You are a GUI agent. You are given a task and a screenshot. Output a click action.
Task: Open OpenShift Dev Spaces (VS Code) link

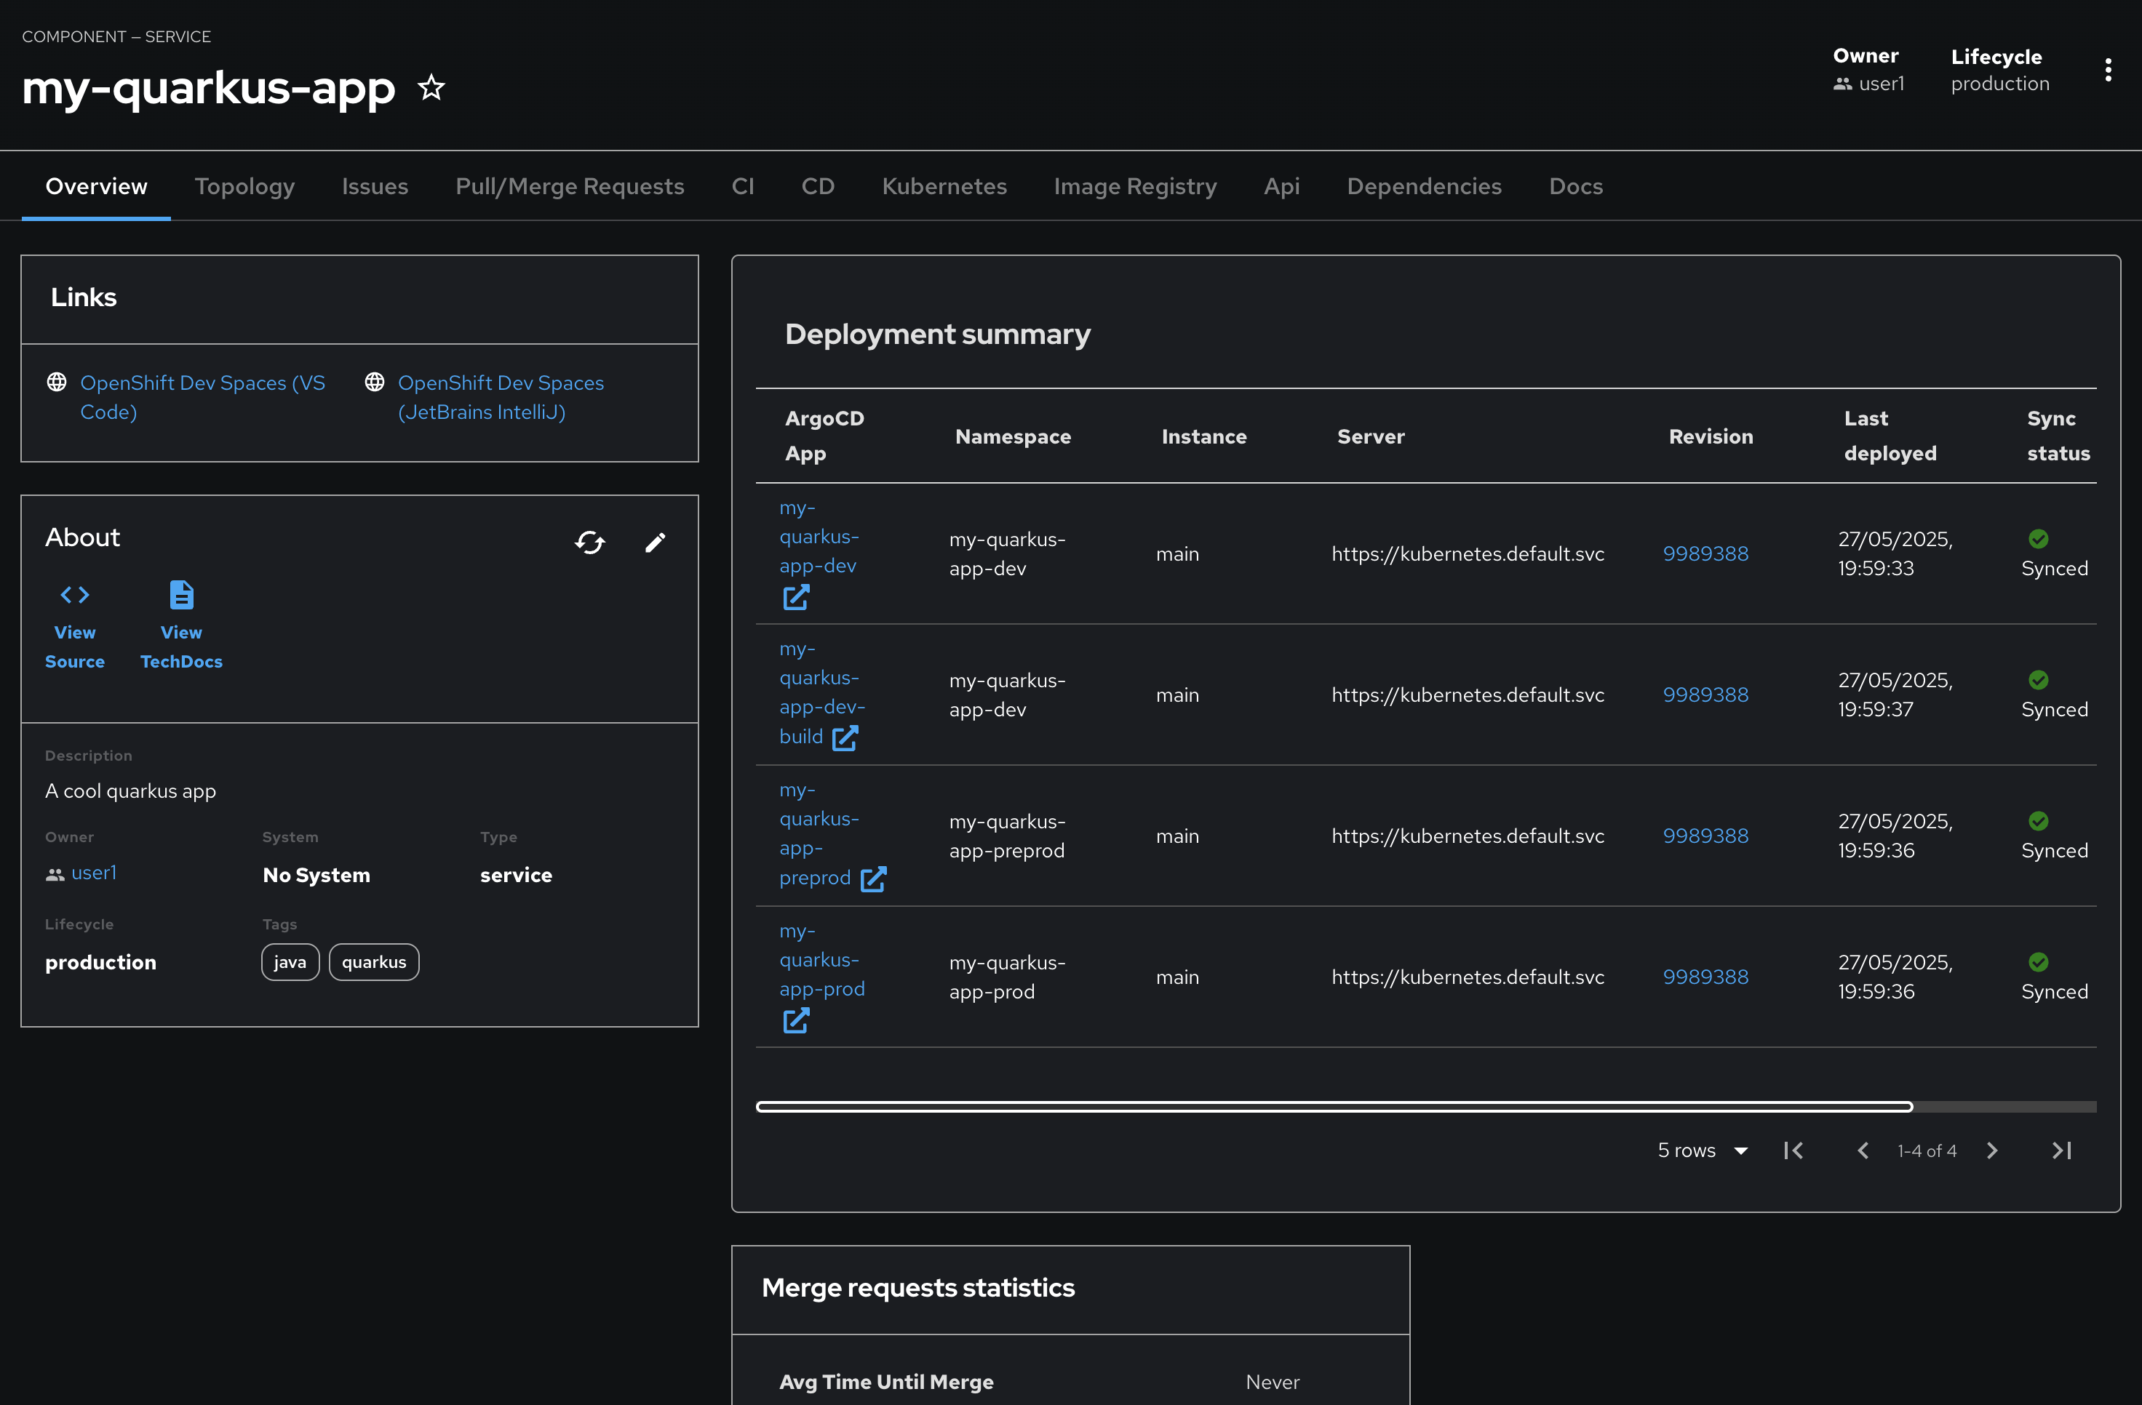(x=202, y=396)
